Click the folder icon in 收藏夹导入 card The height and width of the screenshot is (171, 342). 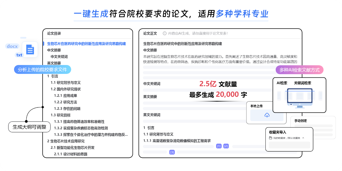coord(271,138)
